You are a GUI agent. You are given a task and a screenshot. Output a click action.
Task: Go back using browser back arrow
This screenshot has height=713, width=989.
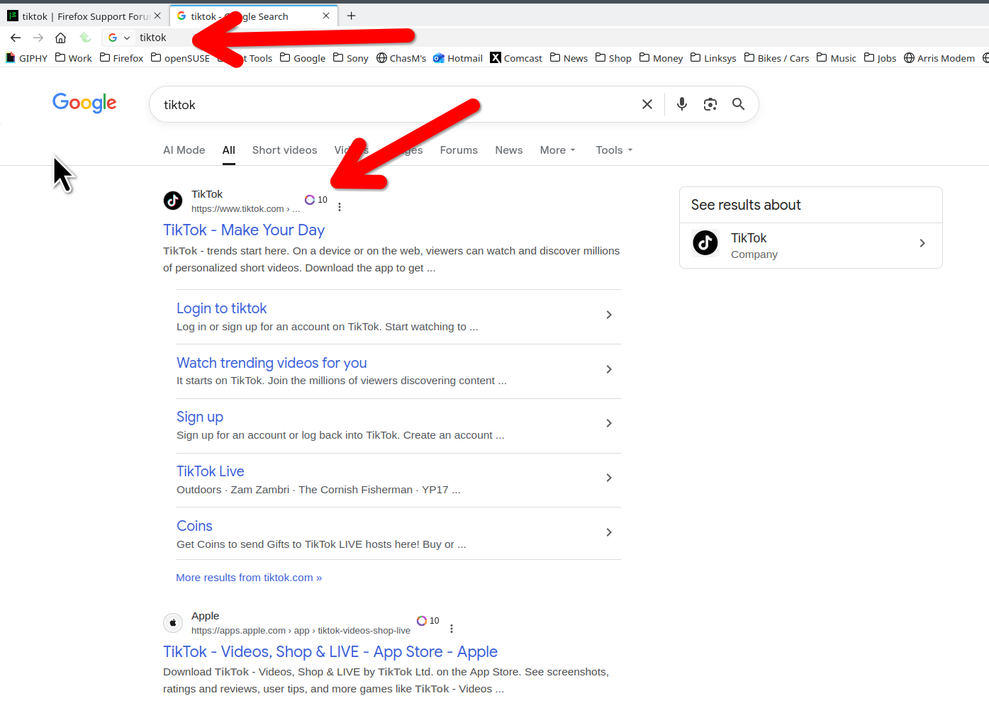pyautogui.click(x=16, y=38)
